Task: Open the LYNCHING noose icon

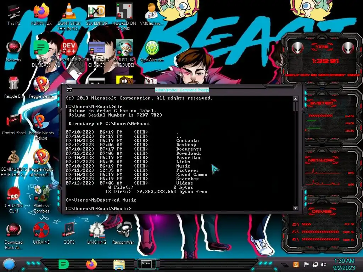Action: [x=96, y=234]
